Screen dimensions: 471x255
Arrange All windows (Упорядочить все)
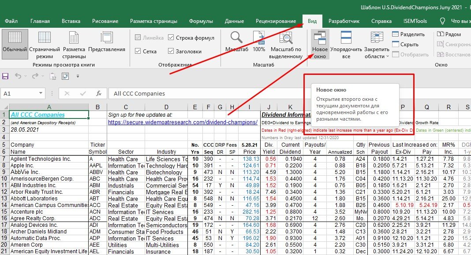pyautogui.click(x=346, y=44)
